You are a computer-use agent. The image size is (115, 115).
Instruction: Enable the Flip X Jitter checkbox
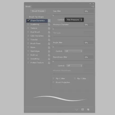tap(54, 78)
